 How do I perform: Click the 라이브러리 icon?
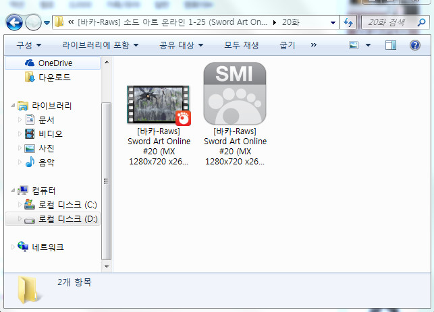click(23, 106)
